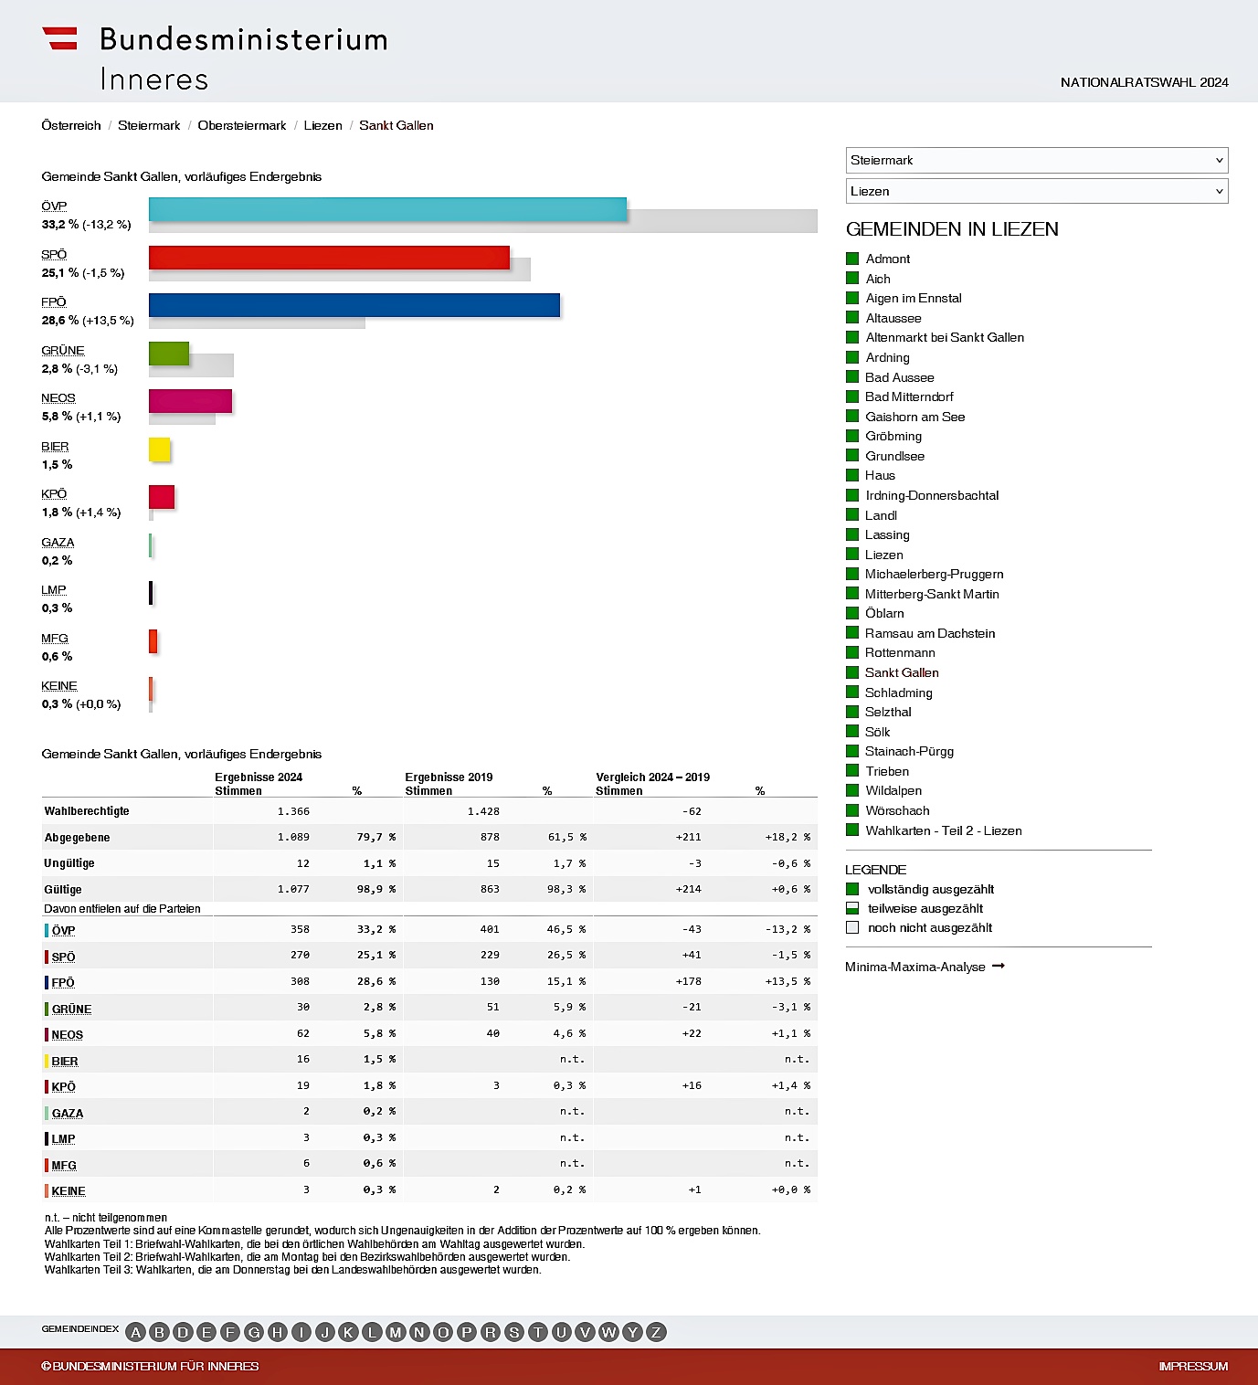Screen dimensions: 1258x1385
Task: Click green status square beside Admont
Action: [852, 259]
